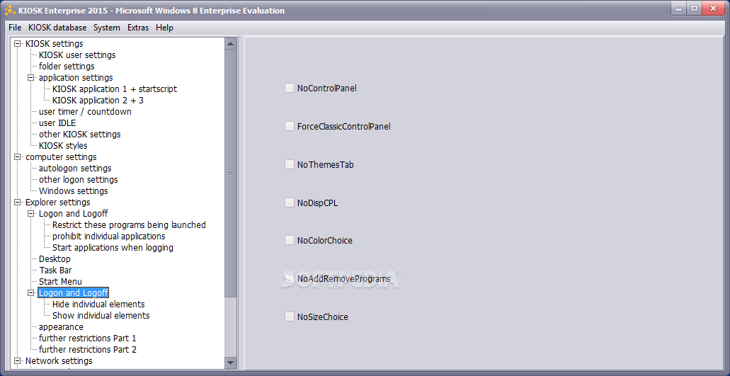Select Hide individual elements
Image resolution: width=730 pixels, height=376 pixels.
(98, 304)
